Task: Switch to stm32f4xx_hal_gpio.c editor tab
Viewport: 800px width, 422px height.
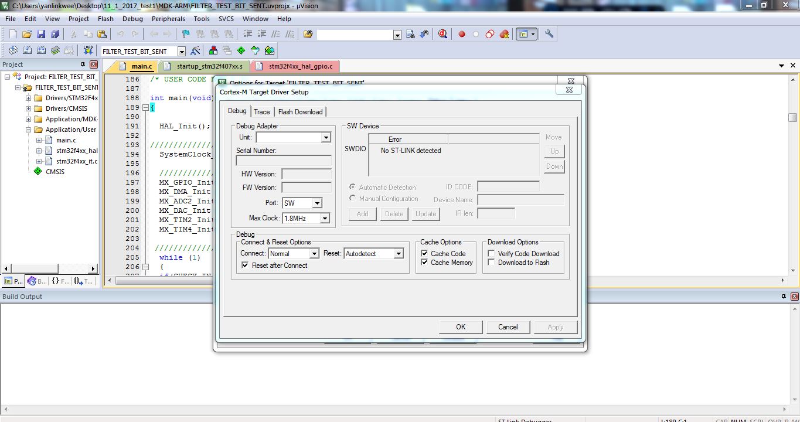Action: [x=295, y=66]
